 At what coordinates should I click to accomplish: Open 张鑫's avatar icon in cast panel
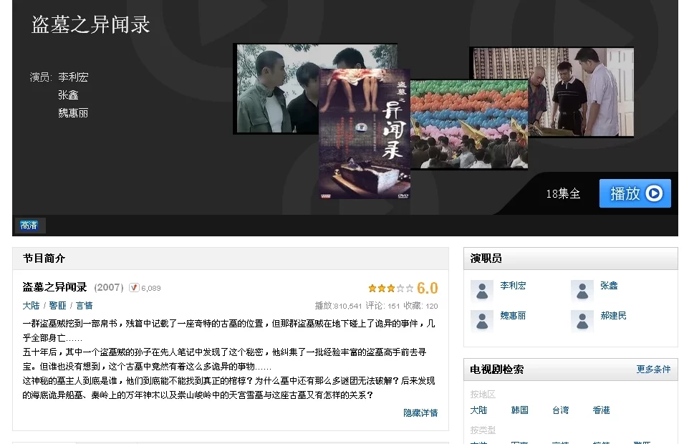[x=582, y=290]
